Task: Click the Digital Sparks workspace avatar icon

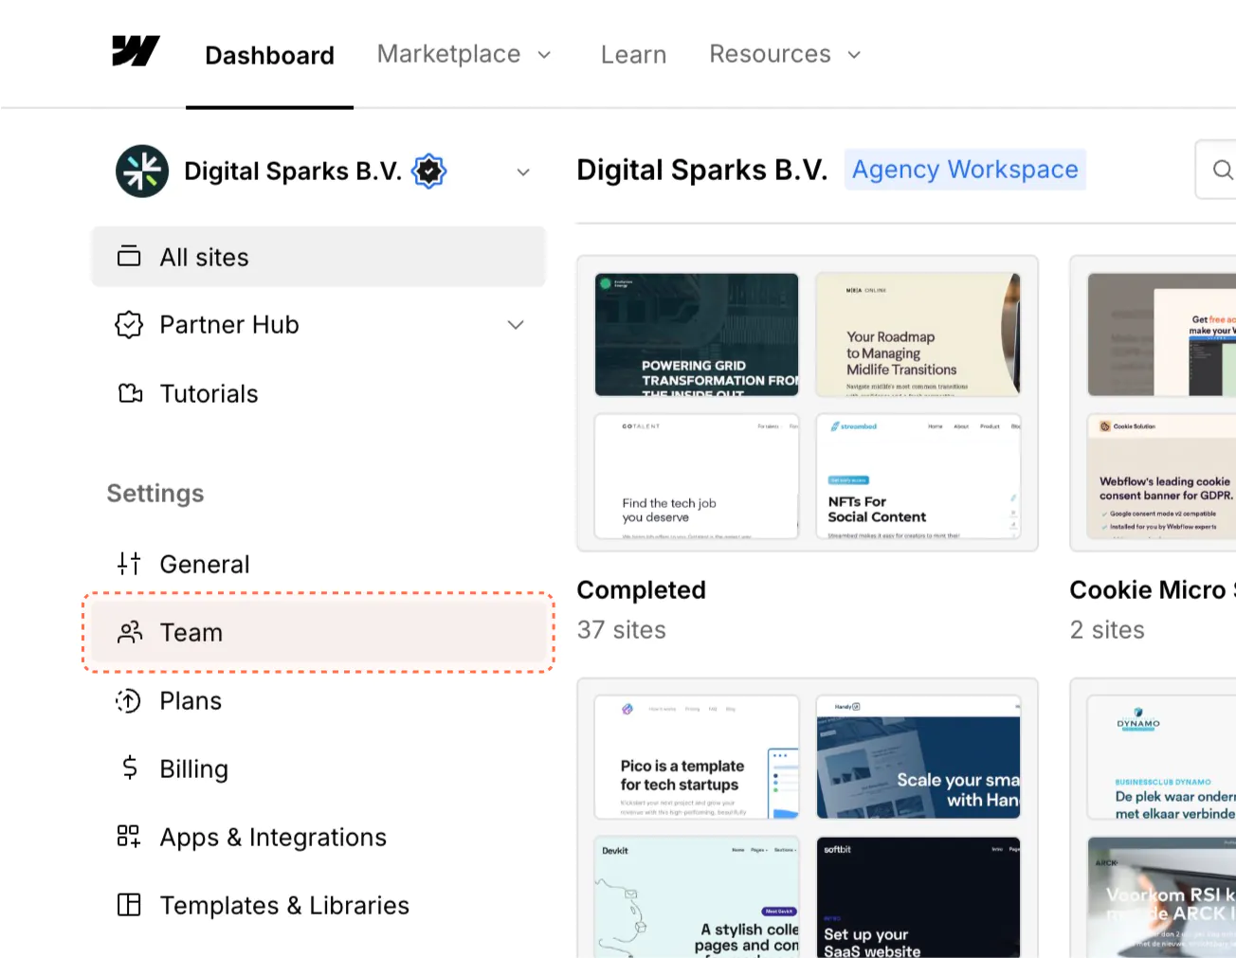Action: [142, 172]
